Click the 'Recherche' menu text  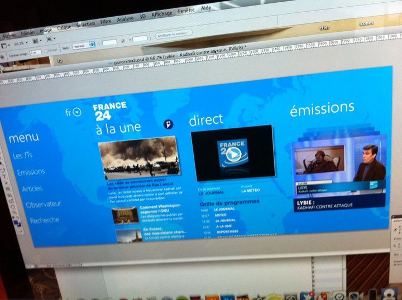pos(45,220)
